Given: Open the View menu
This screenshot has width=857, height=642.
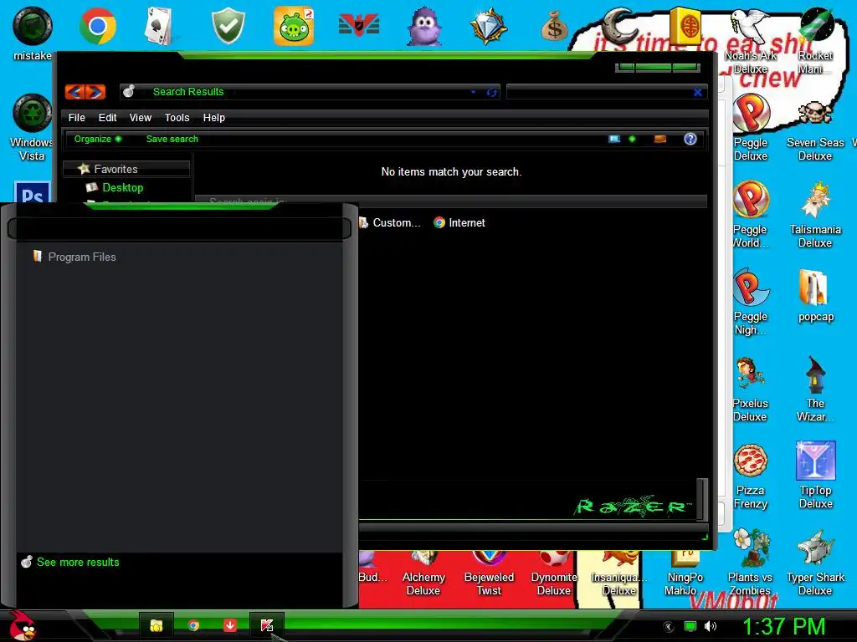Looking at the screenshot, I should click(141, 117).
